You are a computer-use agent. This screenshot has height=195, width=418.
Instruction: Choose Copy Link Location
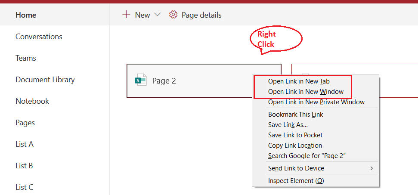(x=316, y=145)
